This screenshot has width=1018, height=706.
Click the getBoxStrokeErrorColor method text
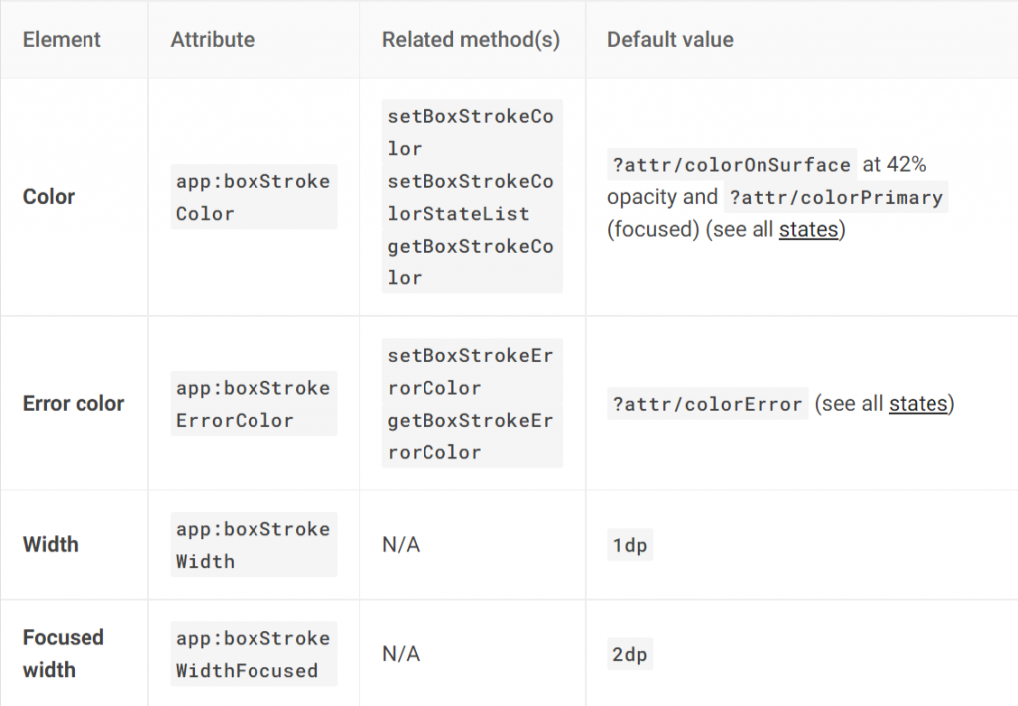(470, 437)
